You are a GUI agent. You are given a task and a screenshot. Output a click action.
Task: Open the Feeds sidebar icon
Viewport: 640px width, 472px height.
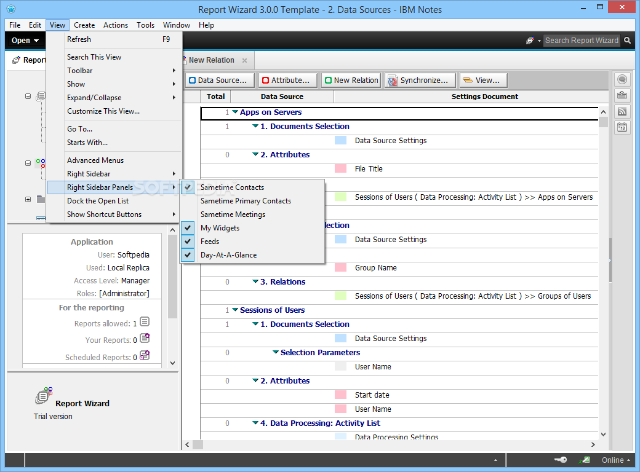[x=622, y=112]
